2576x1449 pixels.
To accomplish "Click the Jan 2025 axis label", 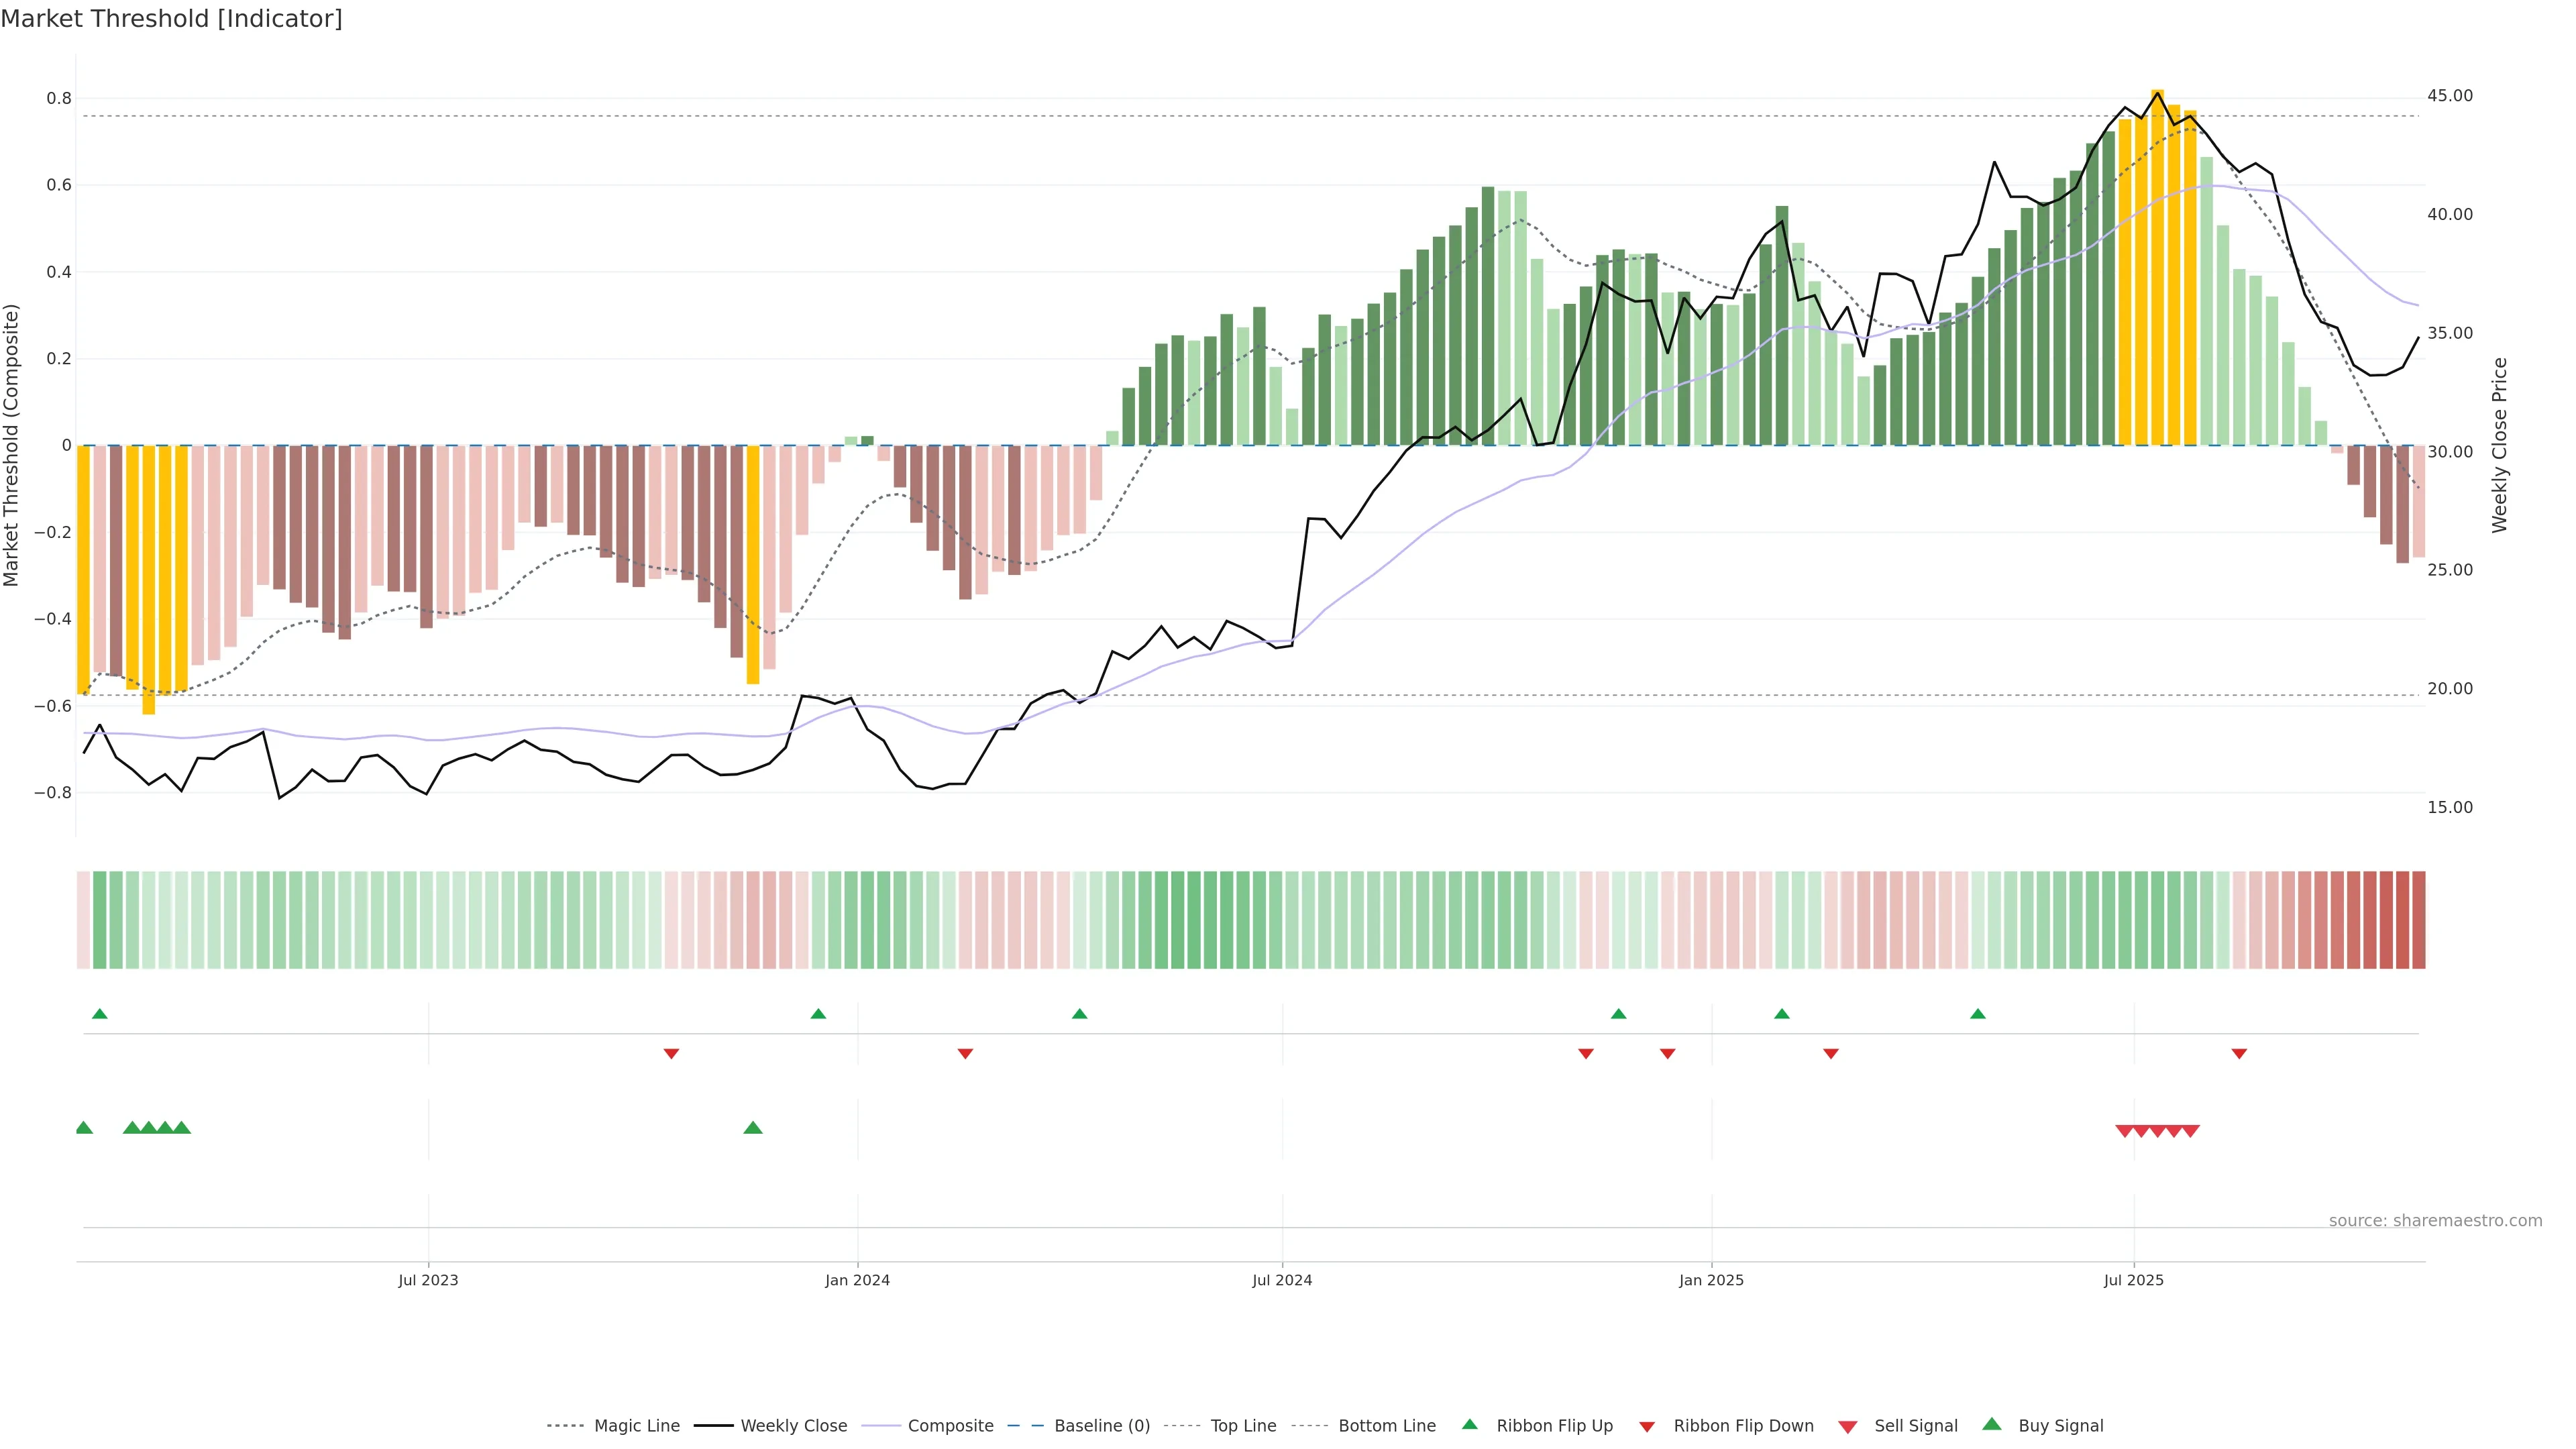I will tap(1711, 1280).
